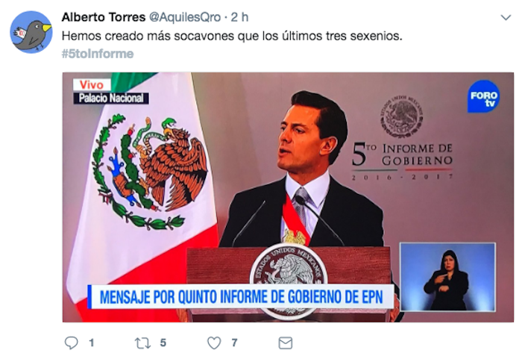This screenshot has height=359, width=522.
Task: Open the bird profile avatar
Action: (x=31, y=32)
